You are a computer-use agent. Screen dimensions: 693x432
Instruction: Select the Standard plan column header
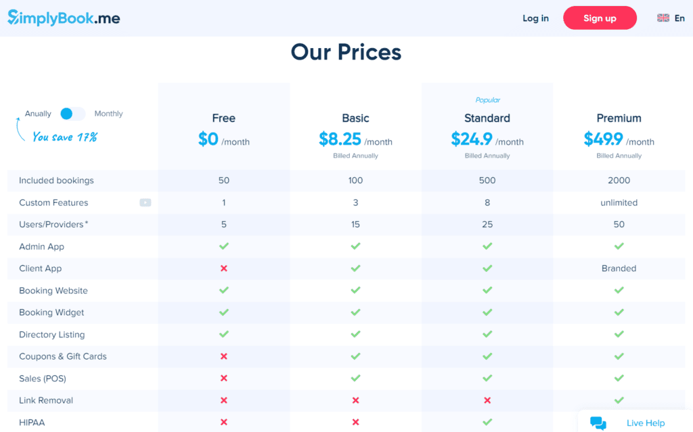[487, 118]
